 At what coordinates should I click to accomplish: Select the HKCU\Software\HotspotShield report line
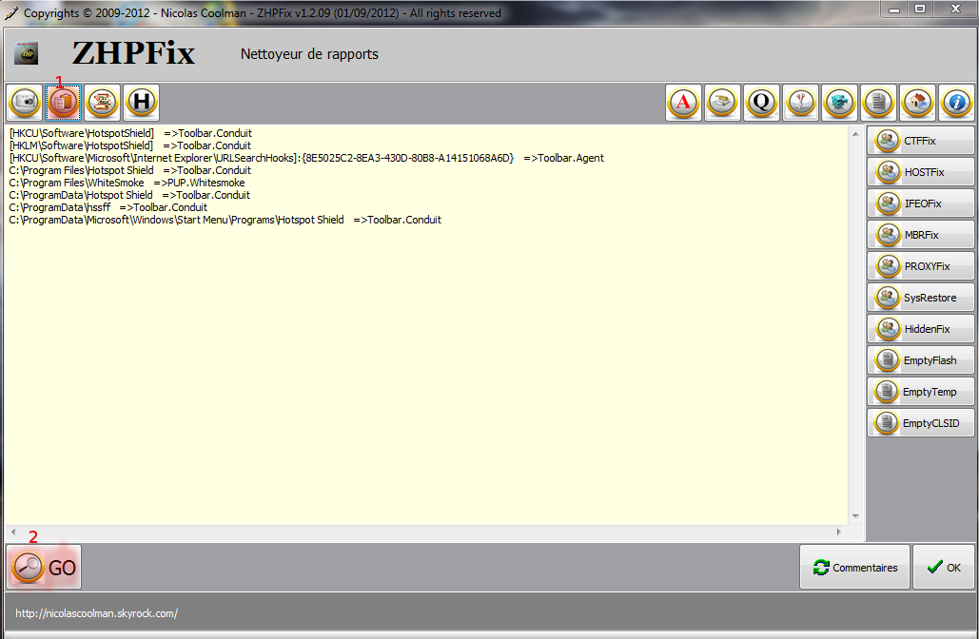point(130,133)
